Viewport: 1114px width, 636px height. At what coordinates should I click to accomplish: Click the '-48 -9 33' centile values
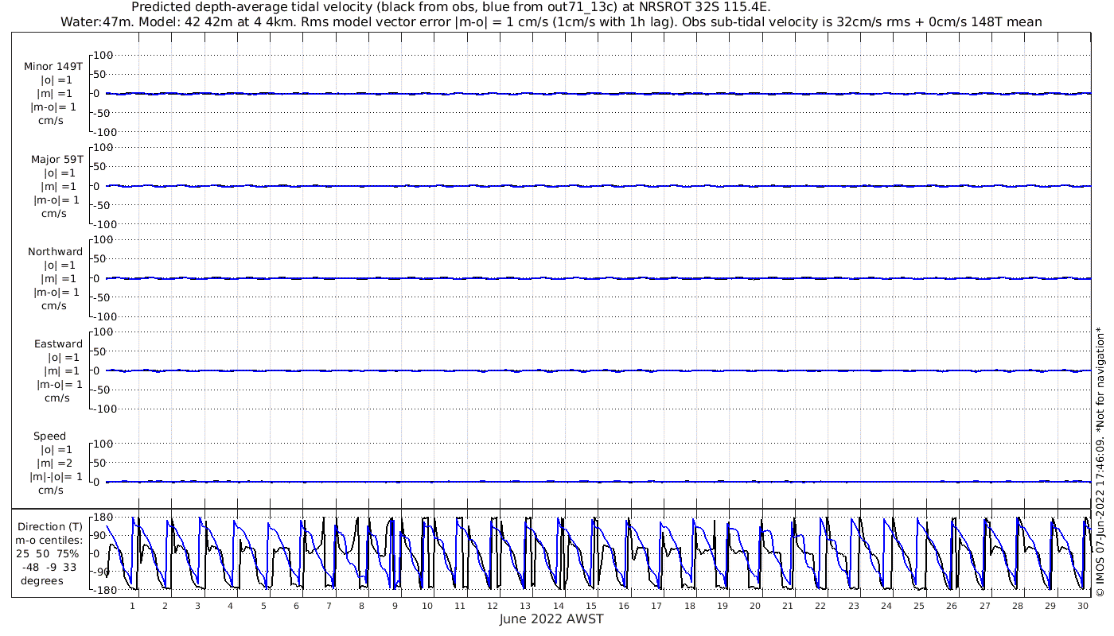(49, 567)
